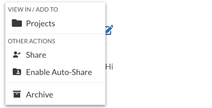Click the word Share in the menu

(x=36, y=55)
